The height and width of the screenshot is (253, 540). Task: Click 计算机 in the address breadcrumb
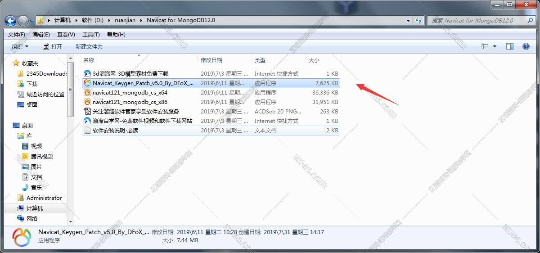pyautogui.click(x=63, y=20)
